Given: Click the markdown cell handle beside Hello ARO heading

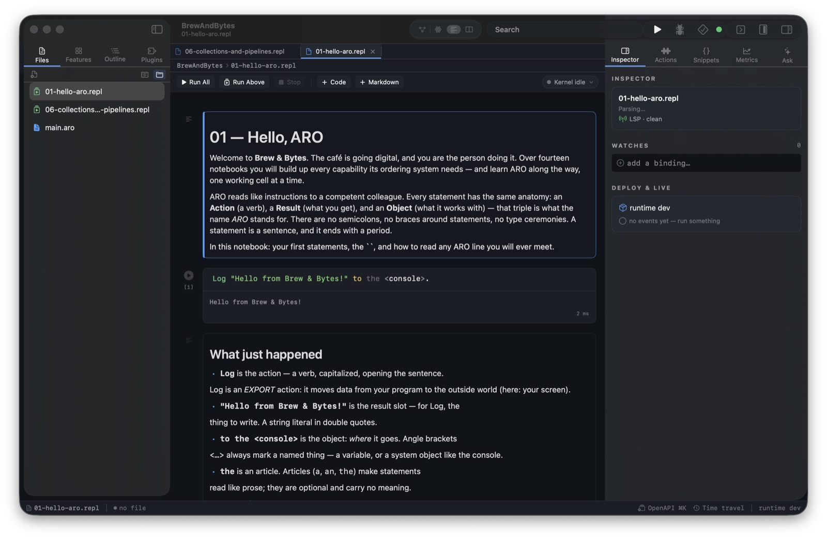Looking at the screenshot, I should pyautogui.click(x=189, y=119).
